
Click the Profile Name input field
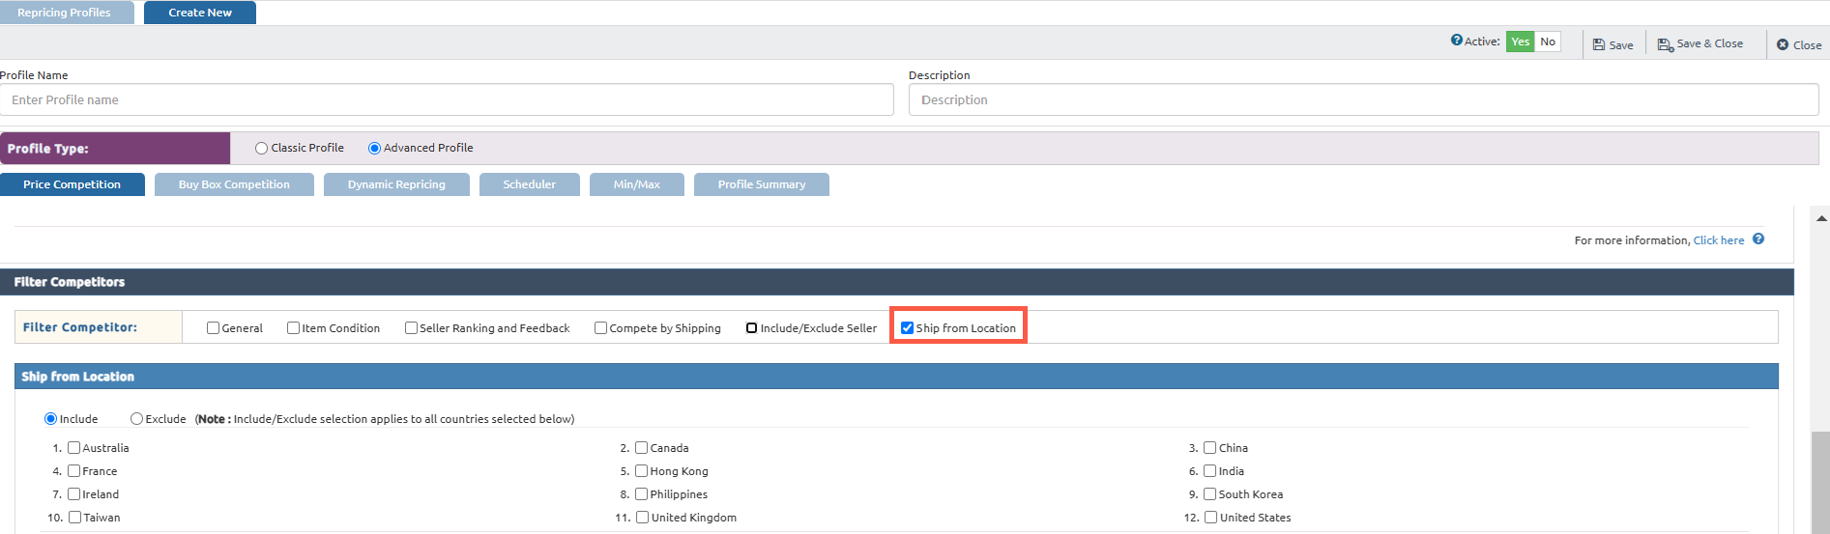coord(447,99)
